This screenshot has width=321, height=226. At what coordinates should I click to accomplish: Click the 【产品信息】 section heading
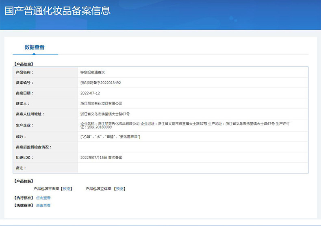tap(24, 64)
